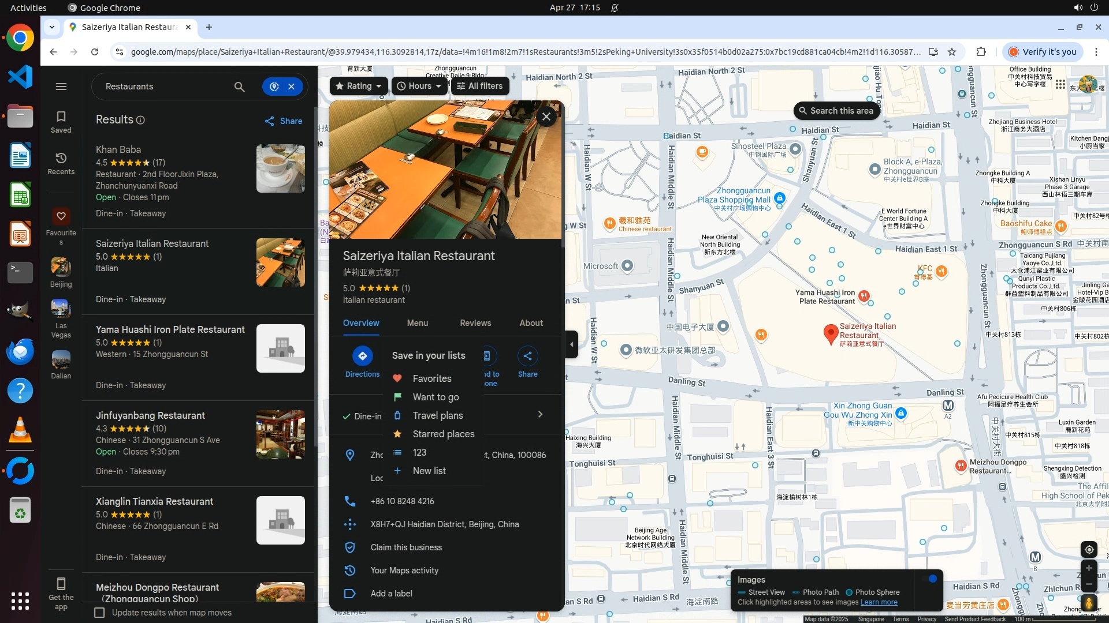Click the hamburger menu icon

click(x=61, y=87)
